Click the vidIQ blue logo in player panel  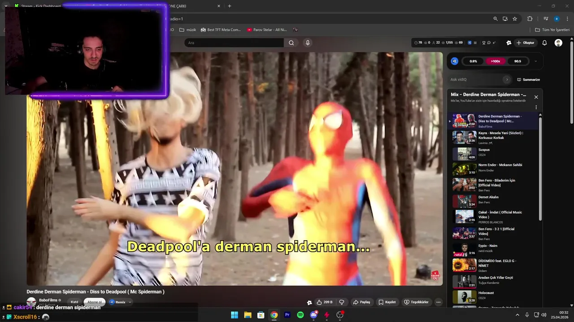(454, 61)
